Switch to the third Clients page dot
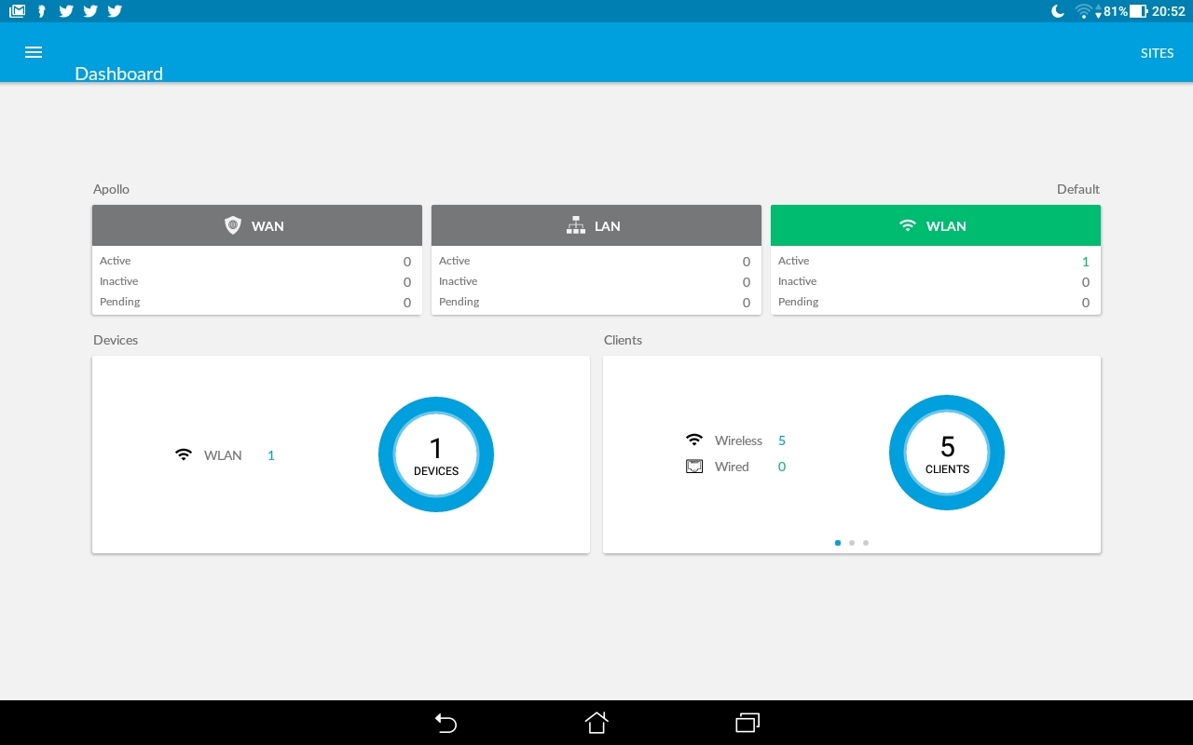Viewport: 1193px width, 745px height. [866, 542]
